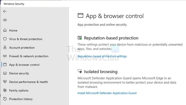This screenshot has height=105, width=186.
Task: Click the Isolated browsing section icon
Action: coord(80,71)
